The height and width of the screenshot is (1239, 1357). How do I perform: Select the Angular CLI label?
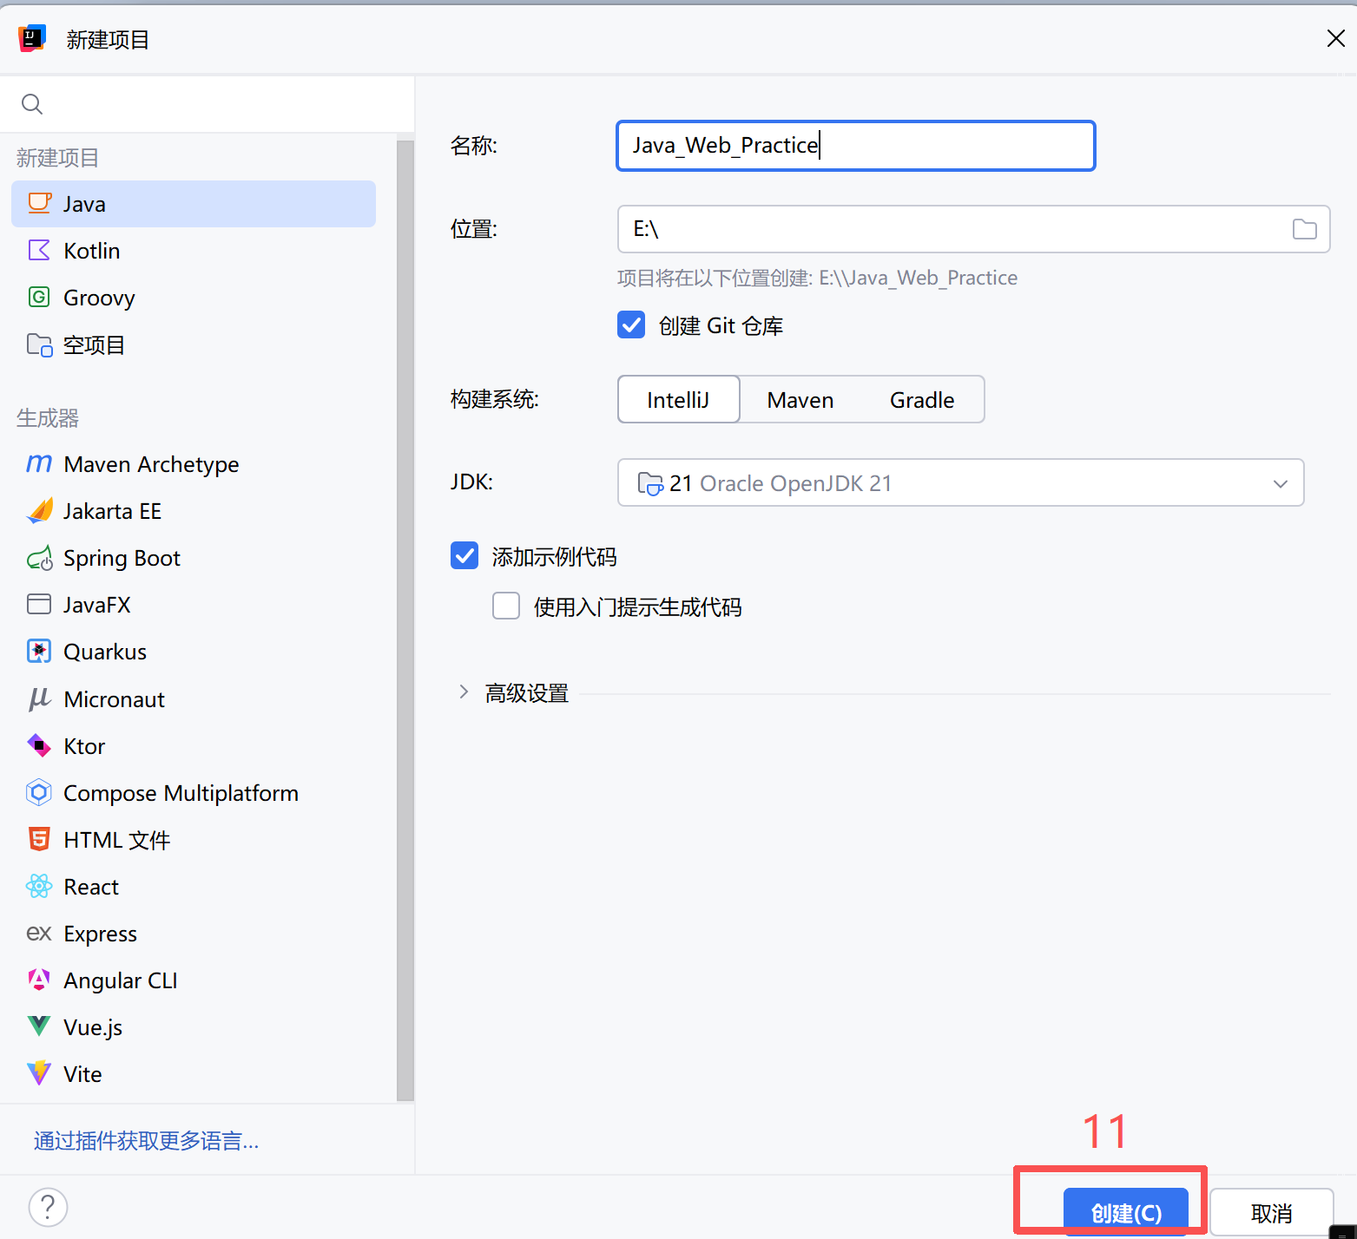tap(121, 980)
